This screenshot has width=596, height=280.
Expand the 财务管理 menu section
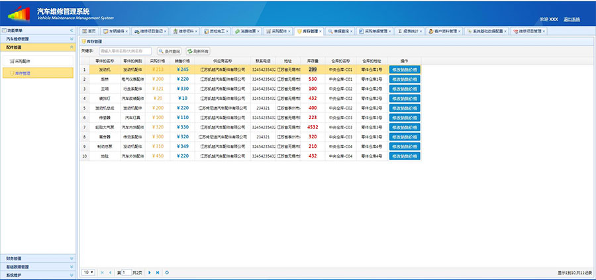36,258
